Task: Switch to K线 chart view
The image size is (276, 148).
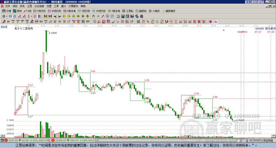Action: pos(27,11)
